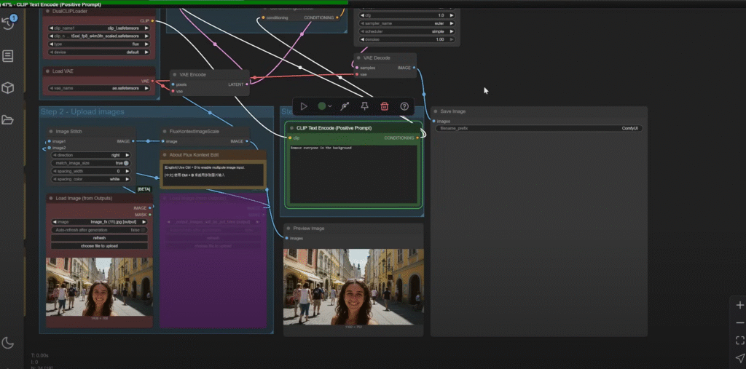Collapse the Save Image node via its dot
This screenshot has height=369, width=746.
pyautogui.click(x=436, y=111)
